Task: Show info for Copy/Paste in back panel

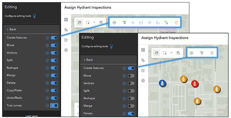Action: [x=47, y=91]
